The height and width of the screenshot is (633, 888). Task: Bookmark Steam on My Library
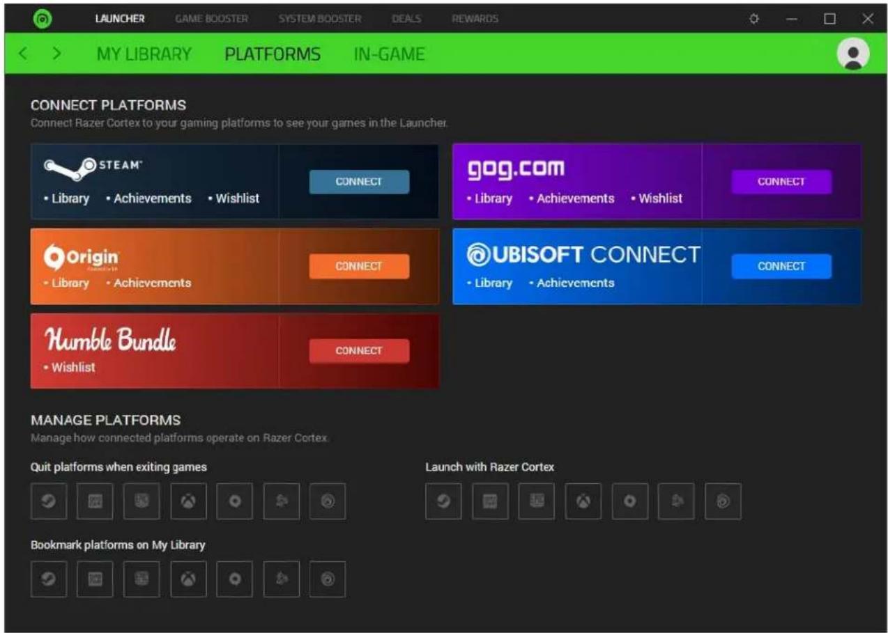[x=49, y=579]
